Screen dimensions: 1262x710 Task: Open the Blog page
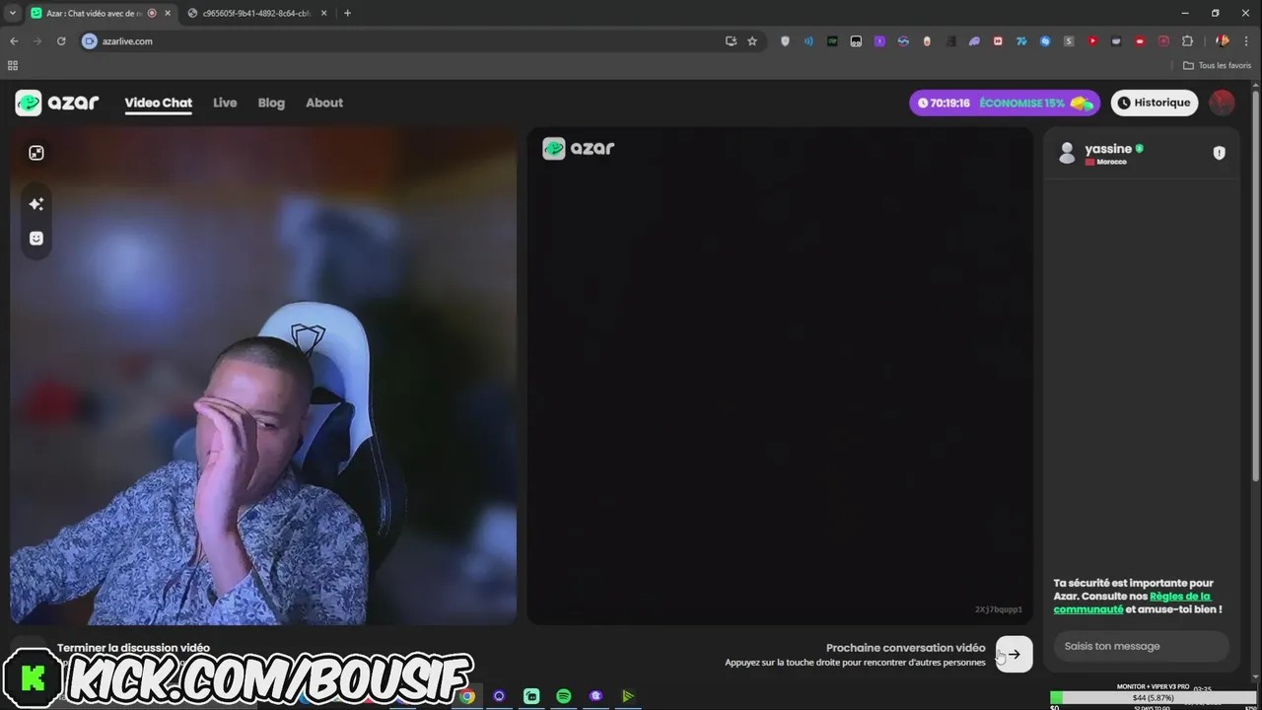point(271,103)
